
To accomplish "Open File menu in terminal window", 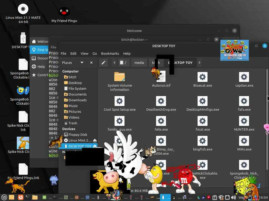I will tap(53, 47).
